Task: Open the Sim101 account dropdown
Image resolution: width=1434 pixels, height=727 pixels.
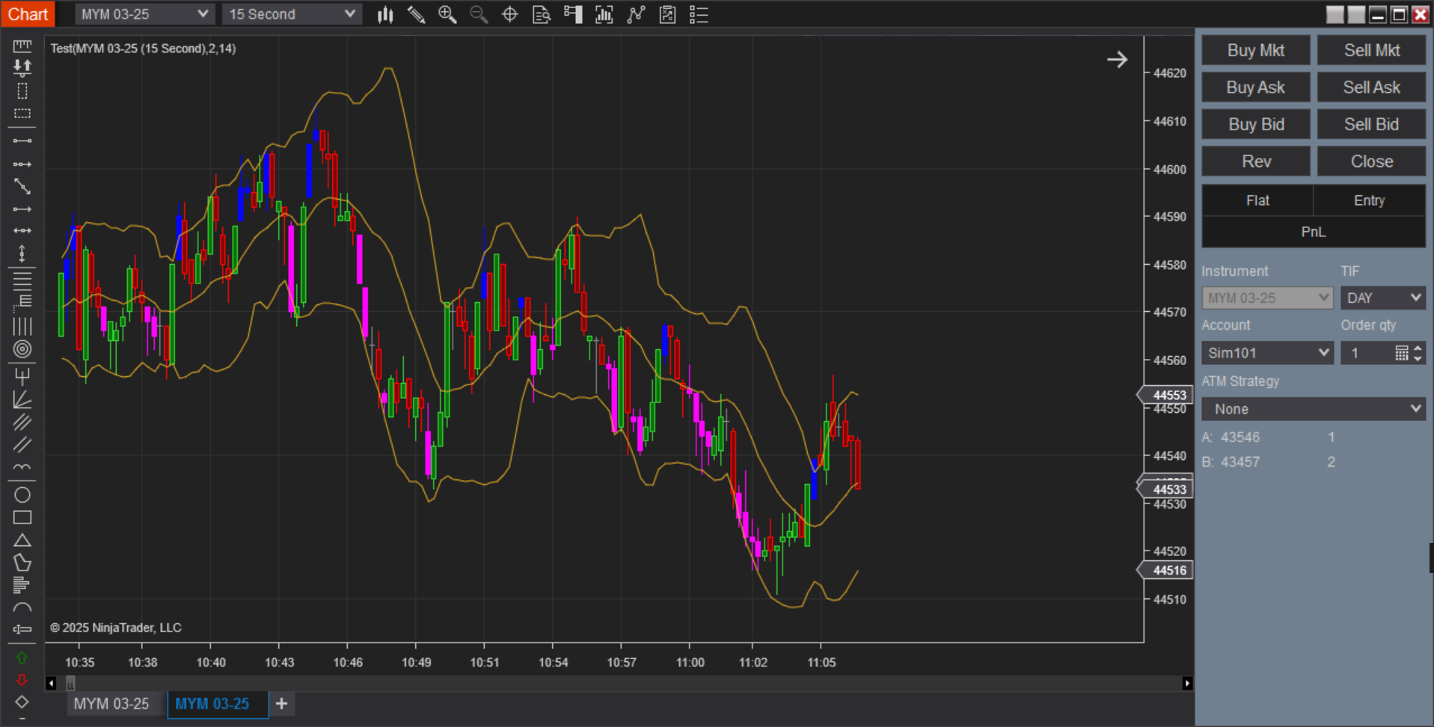Action: coord(1267,352)
